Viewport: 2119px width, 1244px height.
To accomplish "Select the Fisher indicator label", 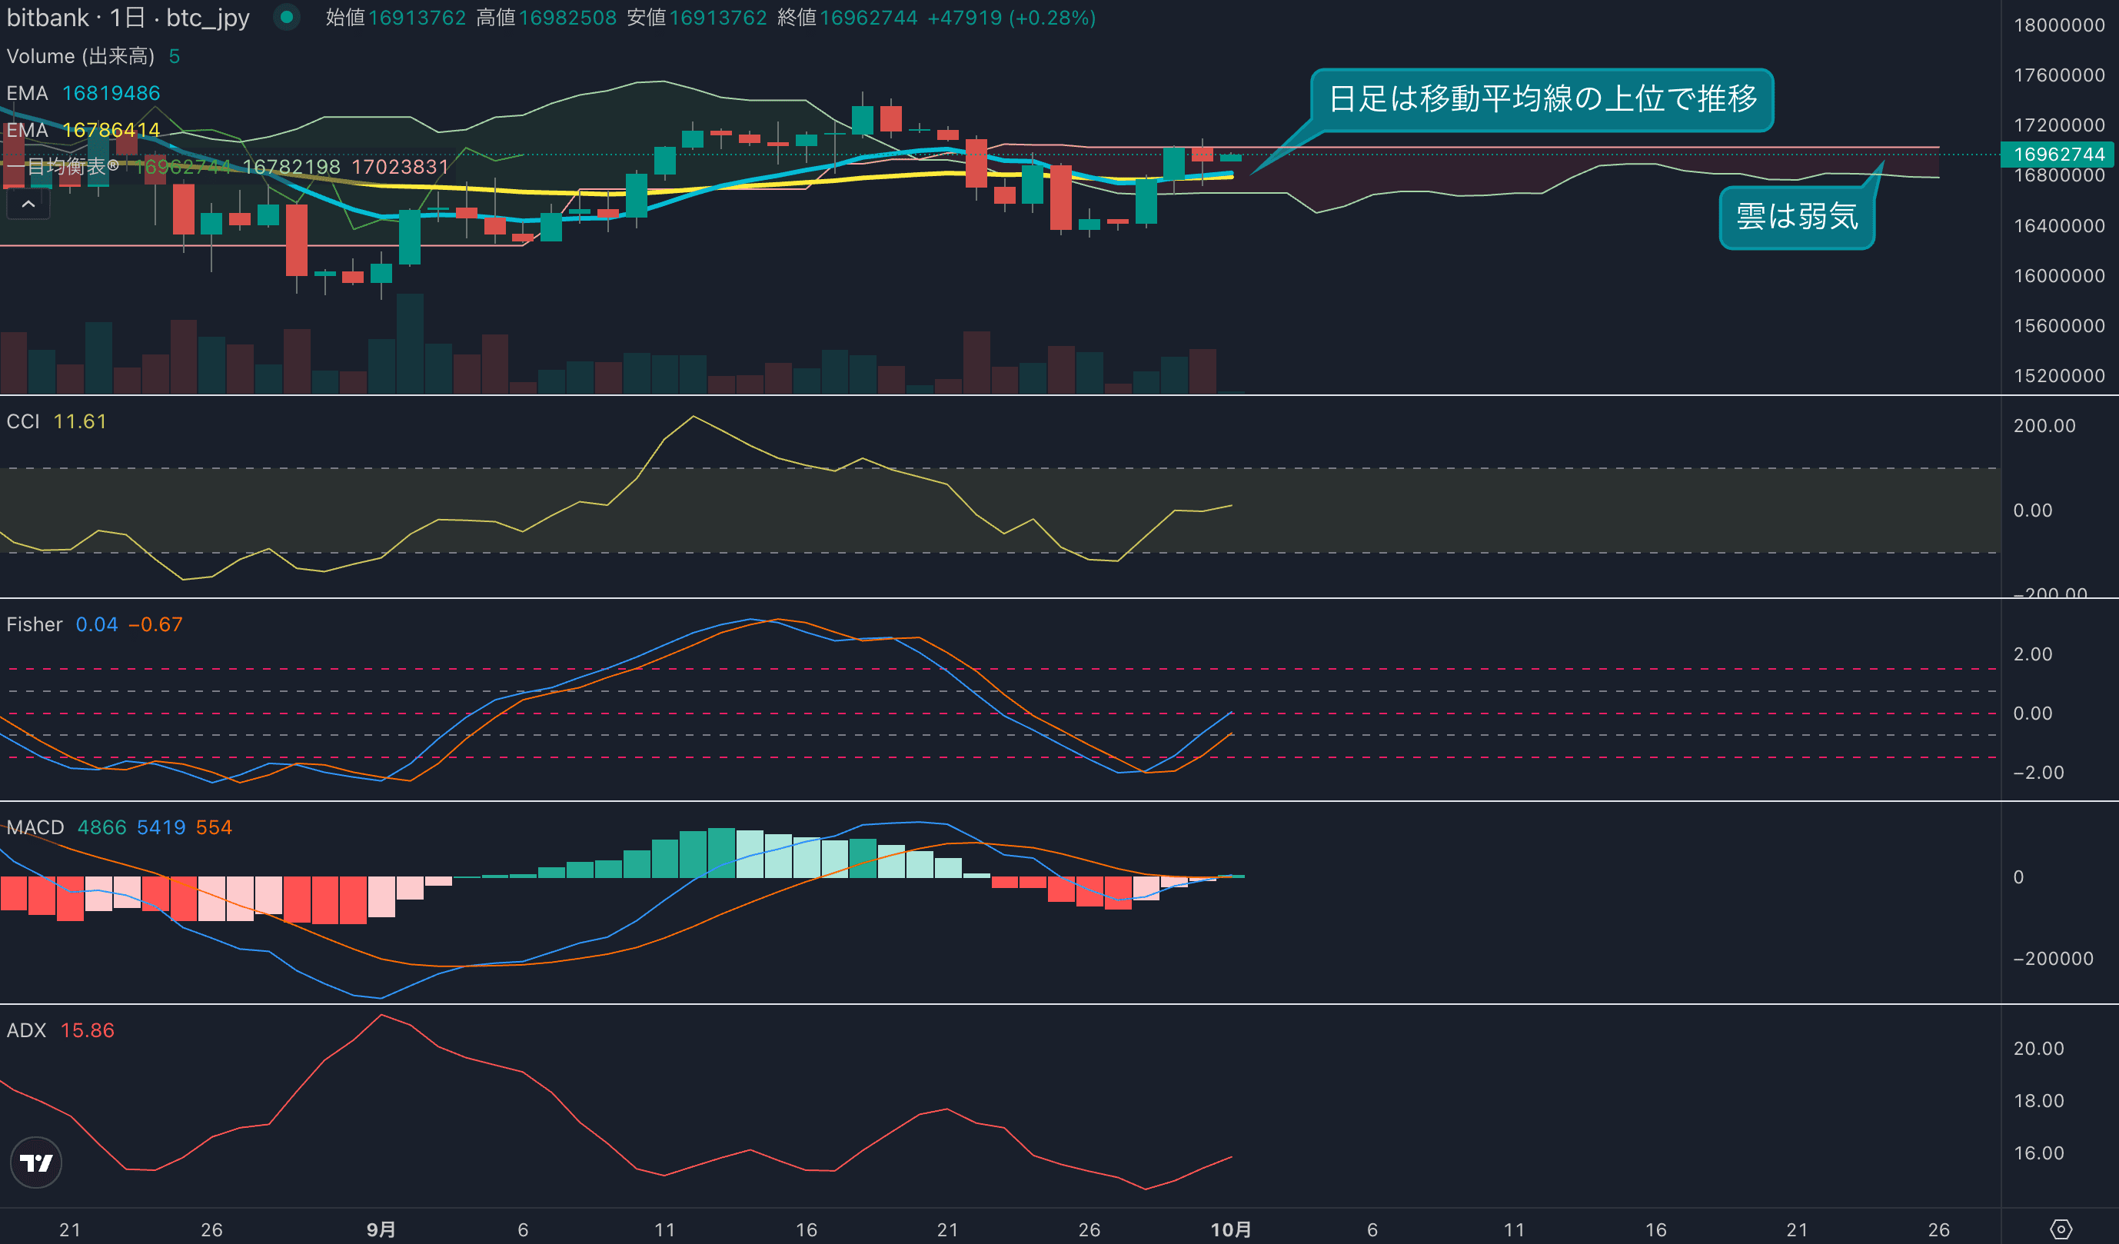I will click(x=35, y=624).
